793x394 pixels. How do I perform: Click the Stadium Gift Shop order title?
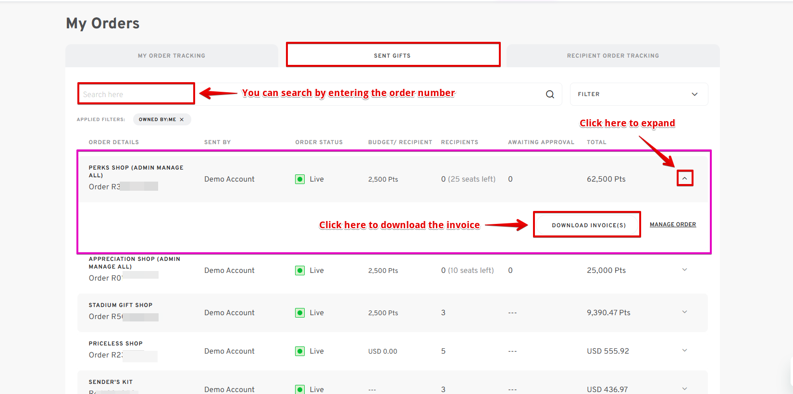(x=121, y=305)
